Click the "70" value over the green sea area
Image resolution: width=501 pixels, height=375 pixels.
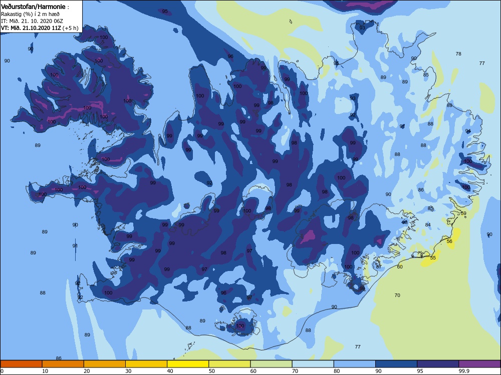click(397, 295)
